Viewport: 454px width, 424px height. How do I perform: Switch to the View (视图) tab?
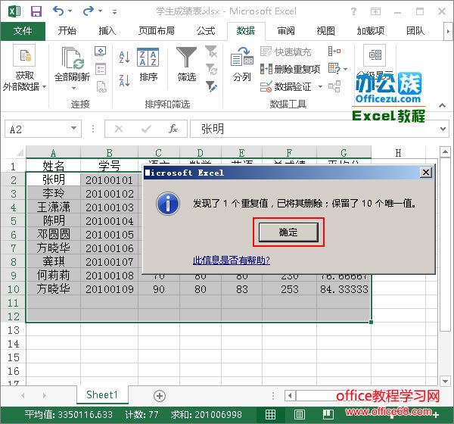coord(325,31)
